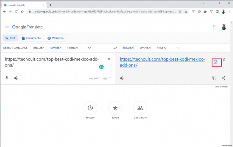Share this page from address bar
Screen dimensions: 233x147
click(x=180, y=12)
